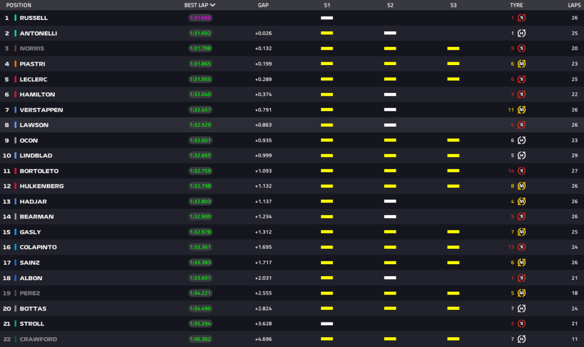This screenshot has width=584, height=347.
Task: Click Hulkenberg's medium tyre icon
Action: (x=521, y=186)
